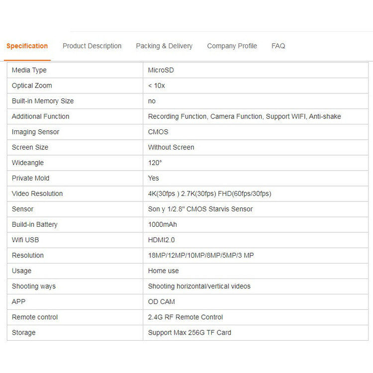Select the Starvis Sensor value text

click(x=200, y=209)
